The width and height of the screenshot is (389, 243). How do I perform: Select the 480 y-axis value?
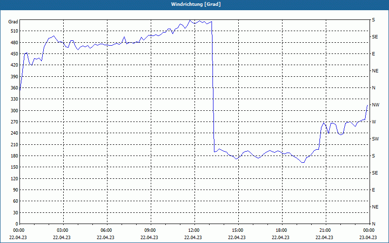coord(15,42)
